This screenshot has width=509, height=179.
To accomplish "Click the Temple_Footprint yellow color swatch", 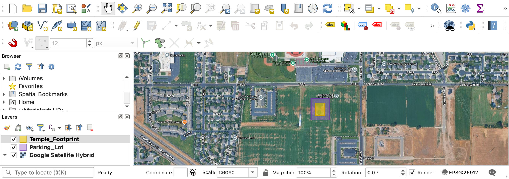I will pos(23,139).
